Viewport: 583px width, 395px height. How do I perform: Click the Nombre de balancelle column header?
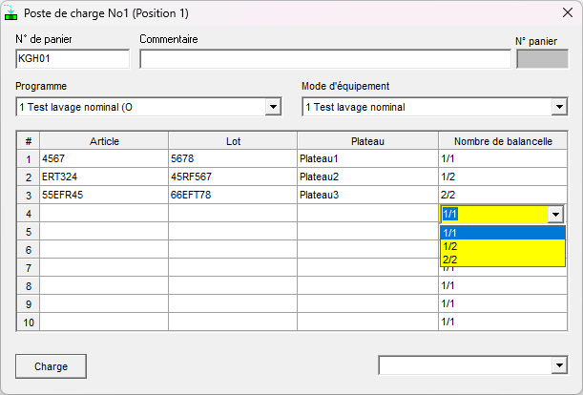click(503, 141)
